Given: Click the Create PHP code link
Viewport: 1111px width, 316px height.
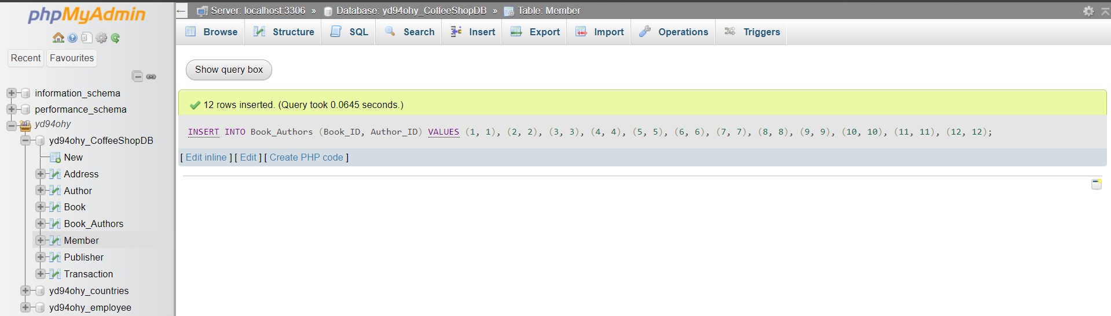Looking at the screenshot, I should pyautogui.click(x=306, y=157).
